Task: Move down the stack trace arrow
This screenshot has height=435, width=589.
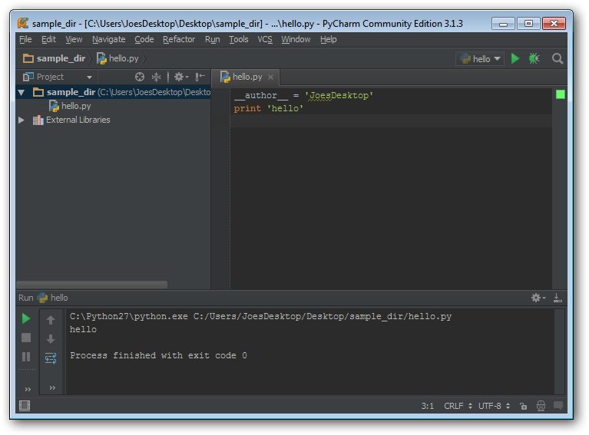Action: pos(51,339)
